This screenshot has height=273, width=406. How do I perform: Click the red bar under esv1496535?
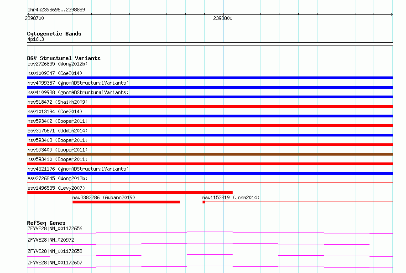[130, 192]
